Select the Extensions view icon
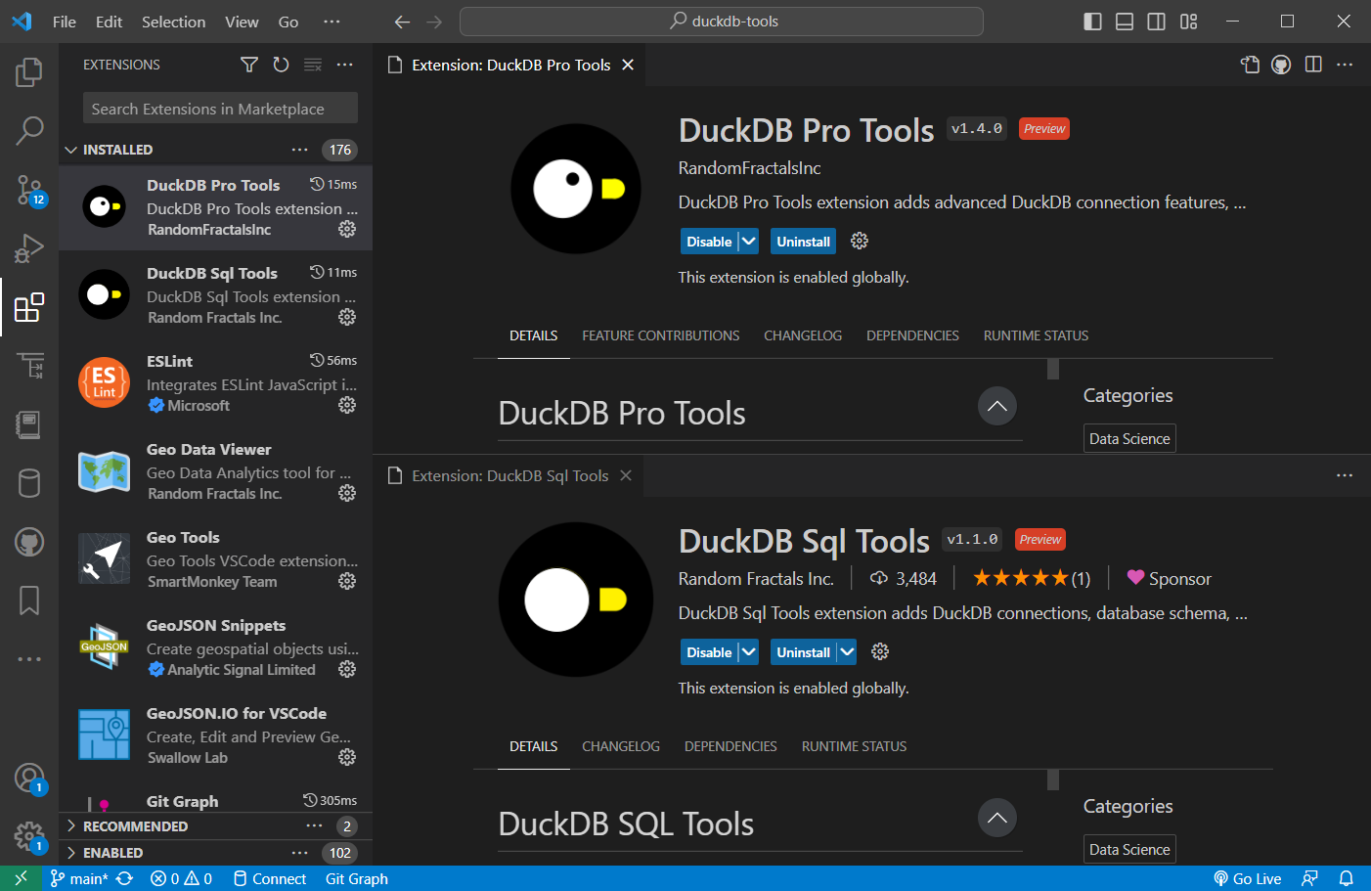 [x=29, y=307]
